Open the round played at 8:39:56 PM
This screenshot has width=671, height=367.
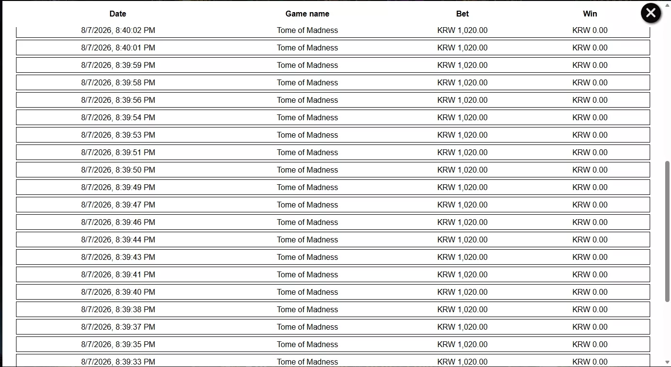(x=333, y=100)
